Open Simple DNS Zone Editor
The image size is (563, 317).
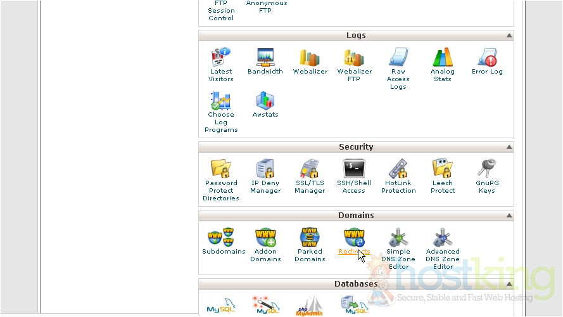398,238
